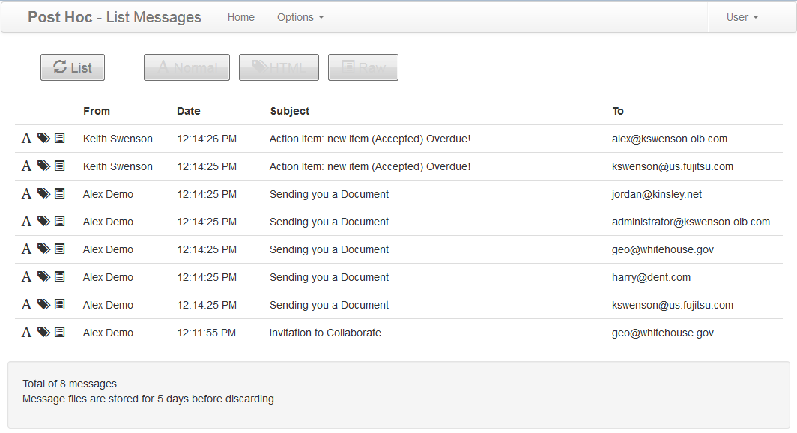Refresh messages with the List button
The height and width of the screenshot is (433, 797).
(x=73, y=67)
